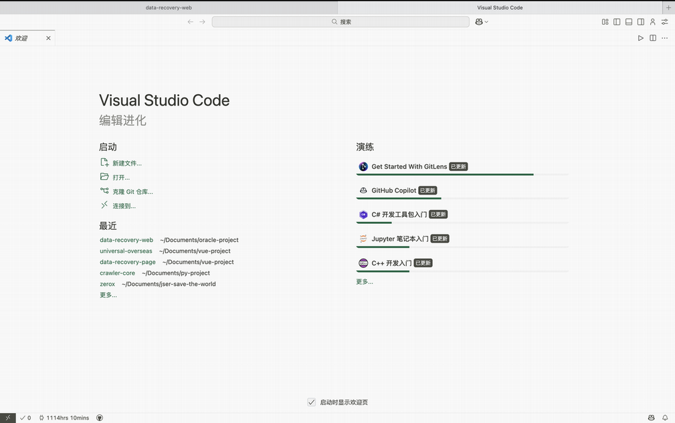Split the editor to the right
This screenshot has width=675, height=423.
[653, 38]
